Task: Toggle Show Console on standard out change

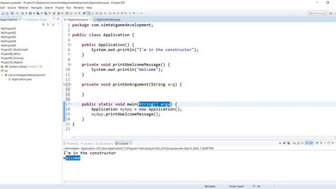Action: click(307, 143)
